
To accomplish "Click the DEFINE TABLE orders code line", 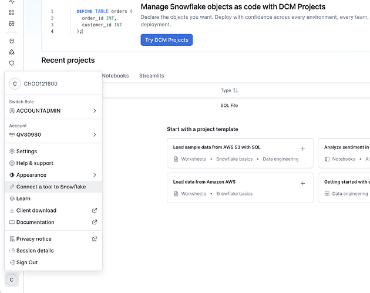I will 105,11.
